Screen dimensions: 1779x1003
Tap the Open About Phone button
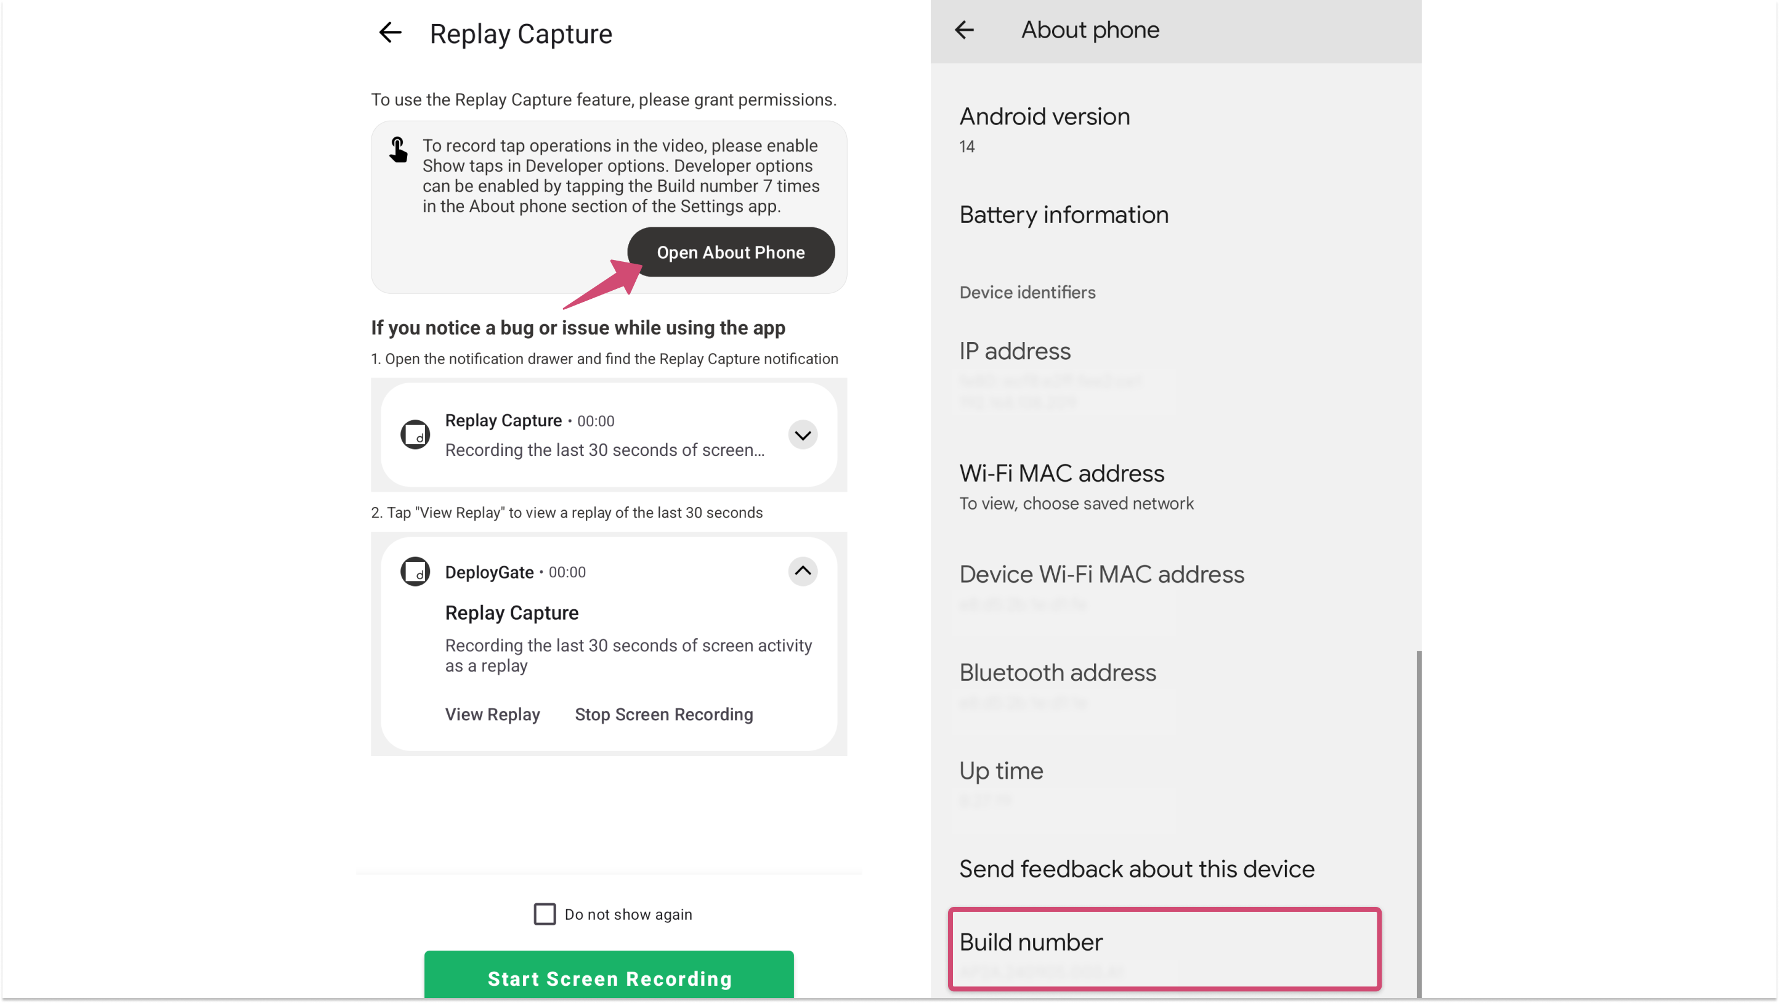click(x=730, y=252)
